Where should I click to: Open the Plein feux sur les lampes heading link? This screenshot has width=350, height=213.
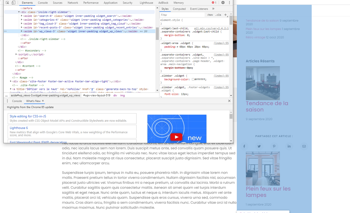point(268,192)
